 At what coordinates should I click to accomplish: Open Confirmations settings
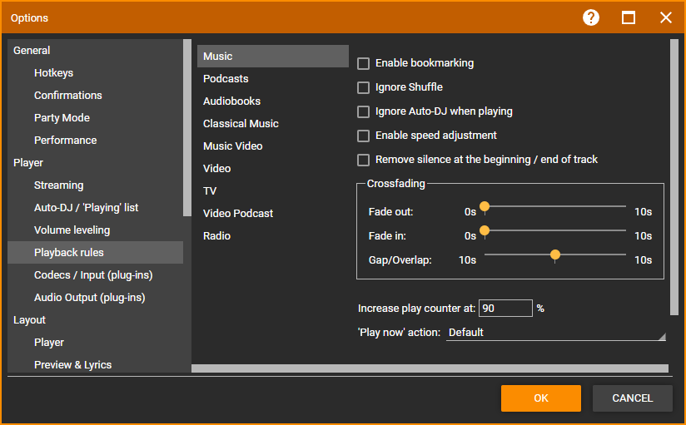(x=96, y=96)
